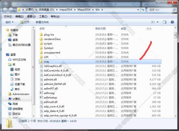Click the 3dGraphics.dll file icon
The image size is (179, 131).
tap(41, 66)
